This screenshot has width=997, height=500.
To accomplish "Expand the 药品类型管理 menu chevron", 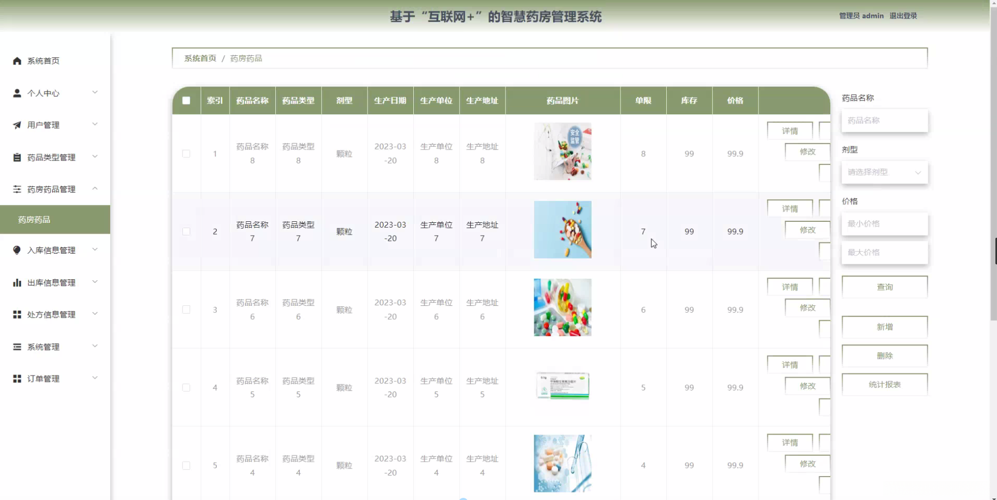I will 95,157.
